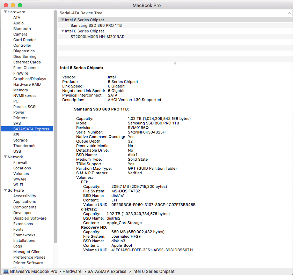Select ST2000LM003 HN-M201RAD device row
293x275 pixels.
click(175, 37)
